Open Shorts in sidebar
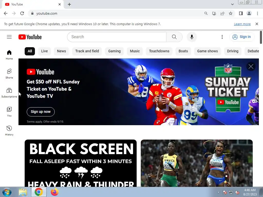The height and width of the screenshot is (197, 263). 9,74
